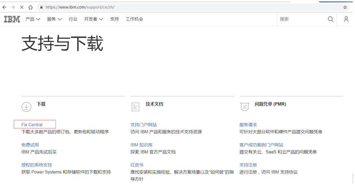
Task: Bookmark this page with star icon
Action: tap(345, 7)
